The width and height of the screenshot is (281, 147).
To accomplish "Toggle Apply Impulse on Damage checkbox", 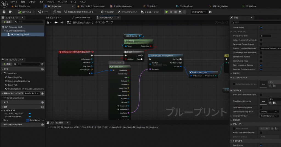I will tap(261, 65).
